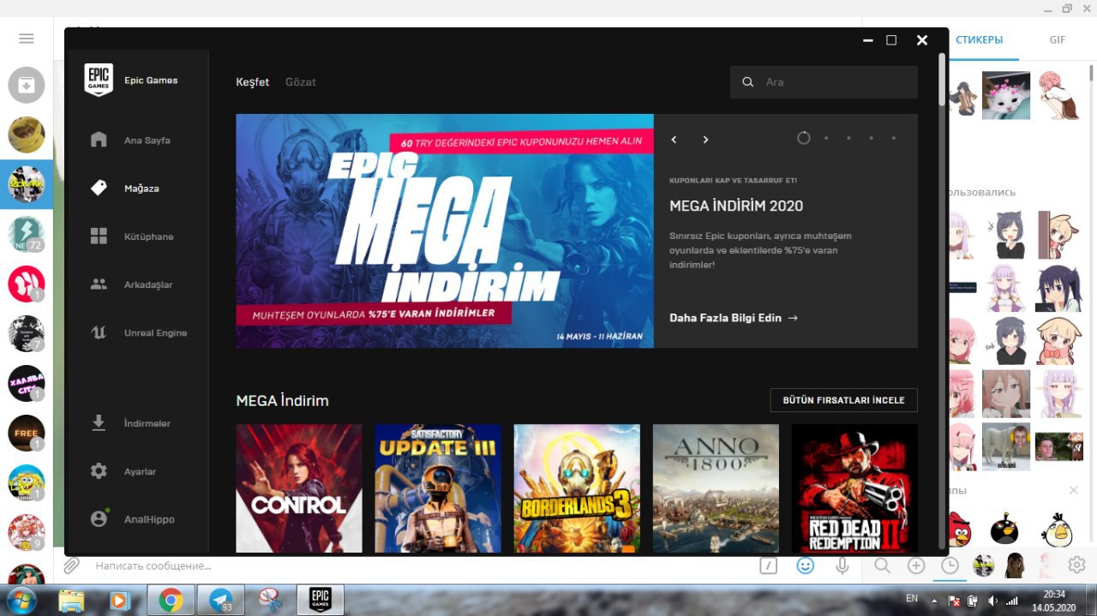Open FREE channel chat in Telegram

click(x=27, y=434)
